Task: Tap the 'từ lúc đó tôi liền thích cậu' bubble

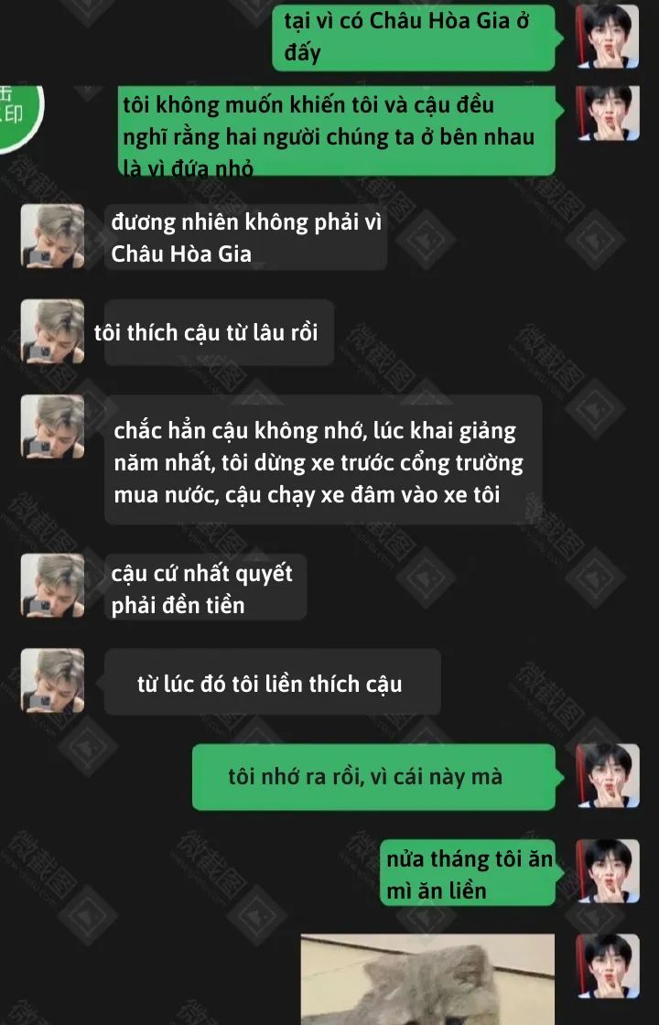Action: 272,682
